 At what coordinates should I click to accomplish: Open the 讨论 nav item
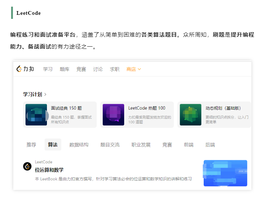pyautogui.click(x=98, y=69)
